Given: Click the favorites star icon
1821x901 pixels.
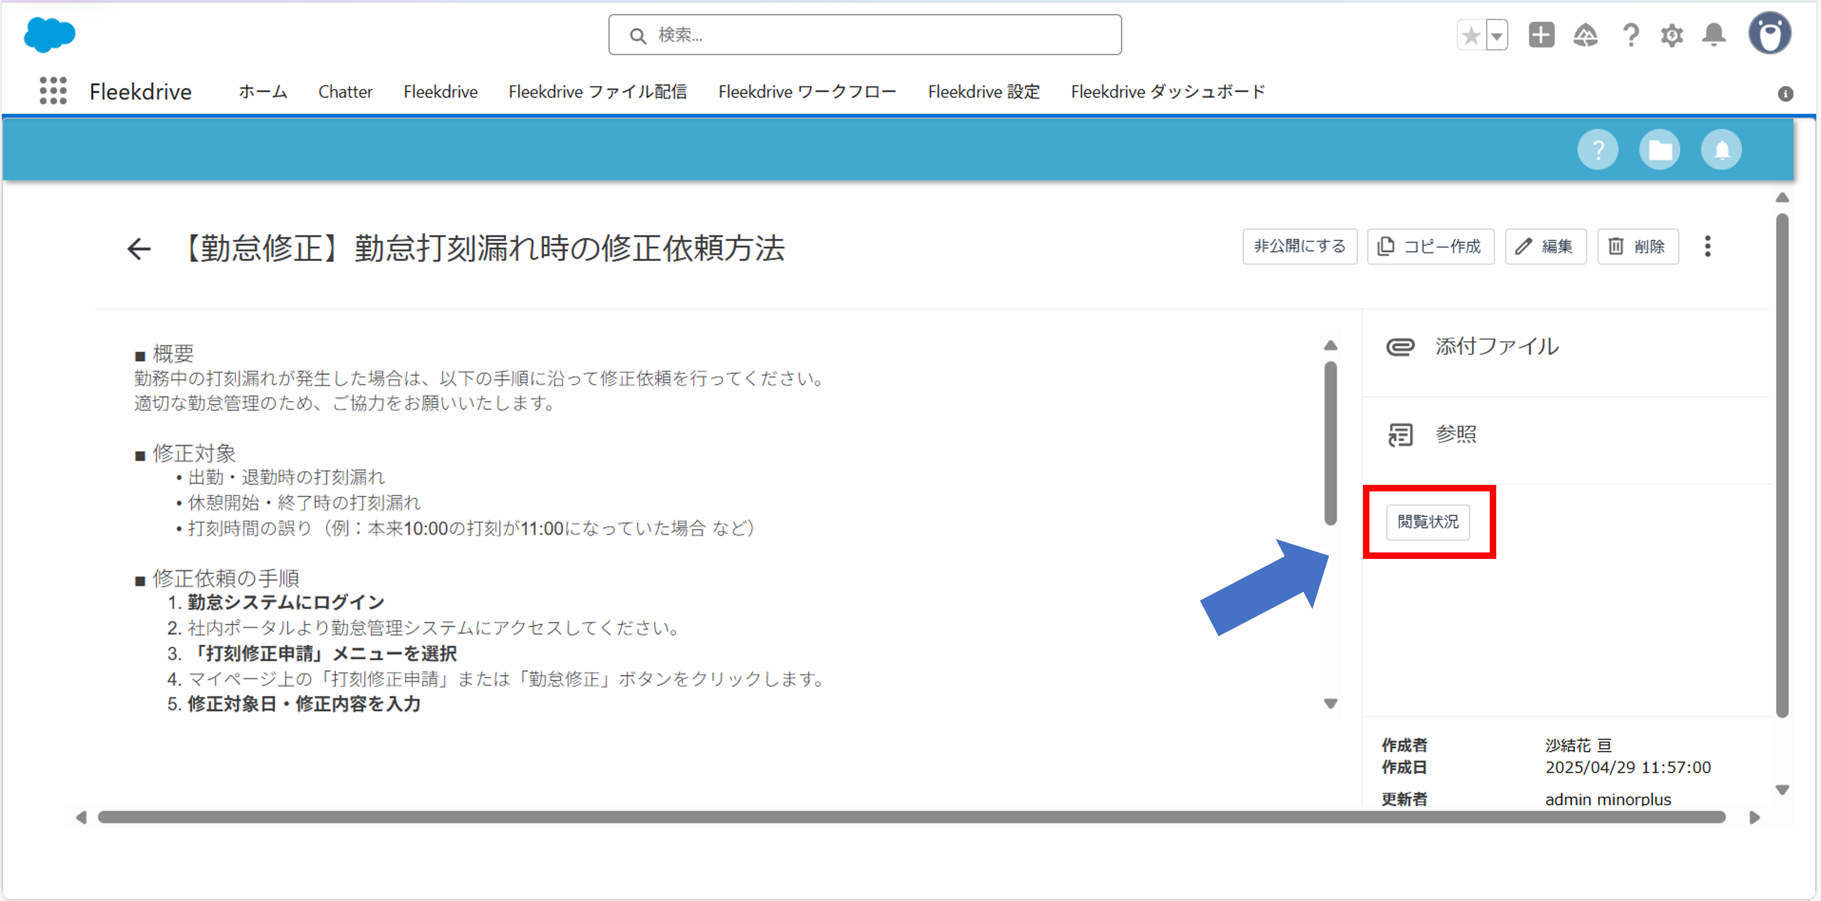Looking at the screenshot, I should tap(1471, 35).
